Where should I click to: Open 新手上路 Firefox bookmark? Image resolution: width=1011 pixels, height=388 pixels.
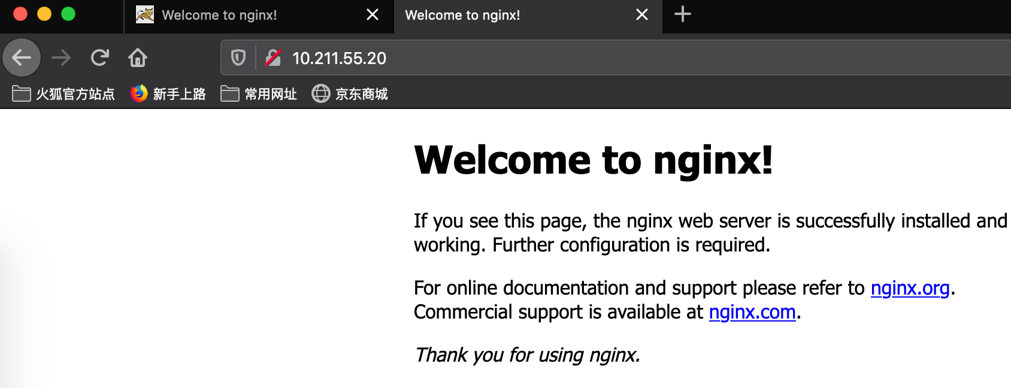point(168,94)
